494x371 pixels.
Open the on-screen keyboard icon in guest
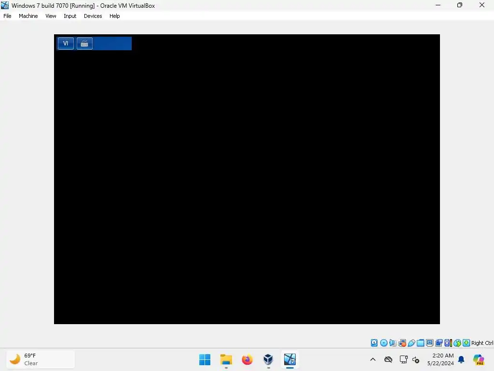click(x=84, y=43)
